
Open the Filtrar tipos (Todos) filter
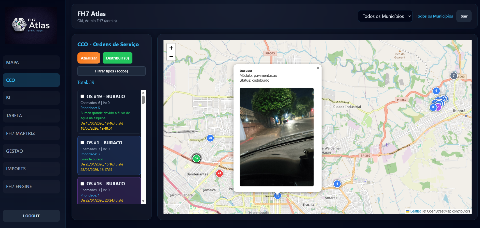pos(112,71)
